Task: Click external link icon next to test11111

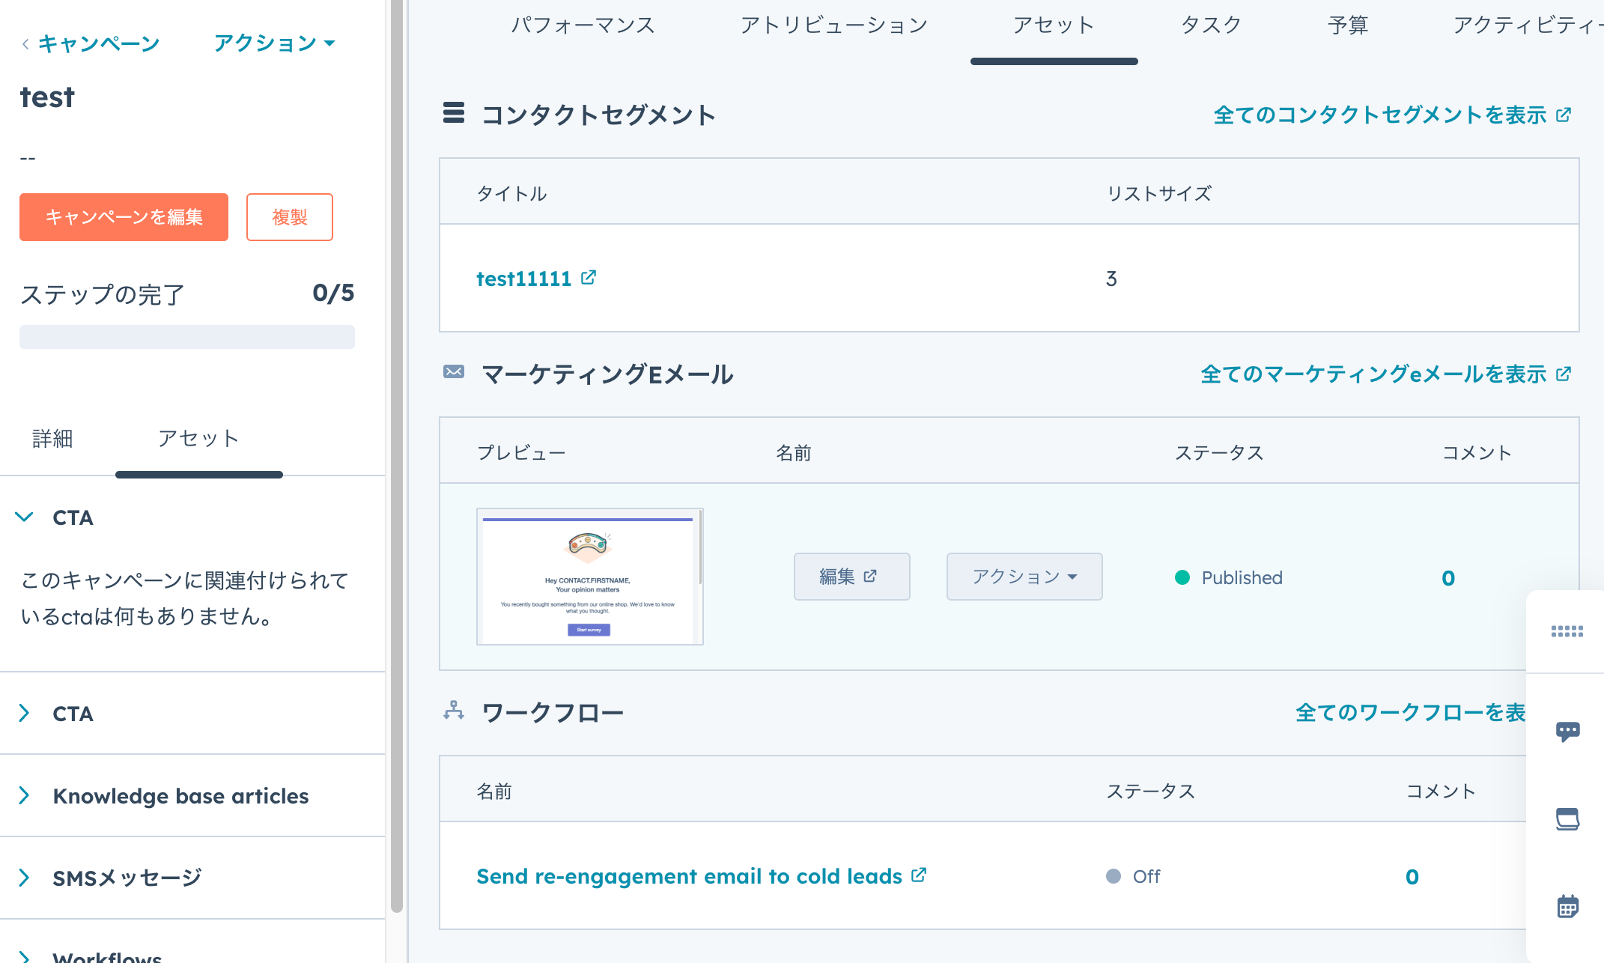Action: click(589, 278)
